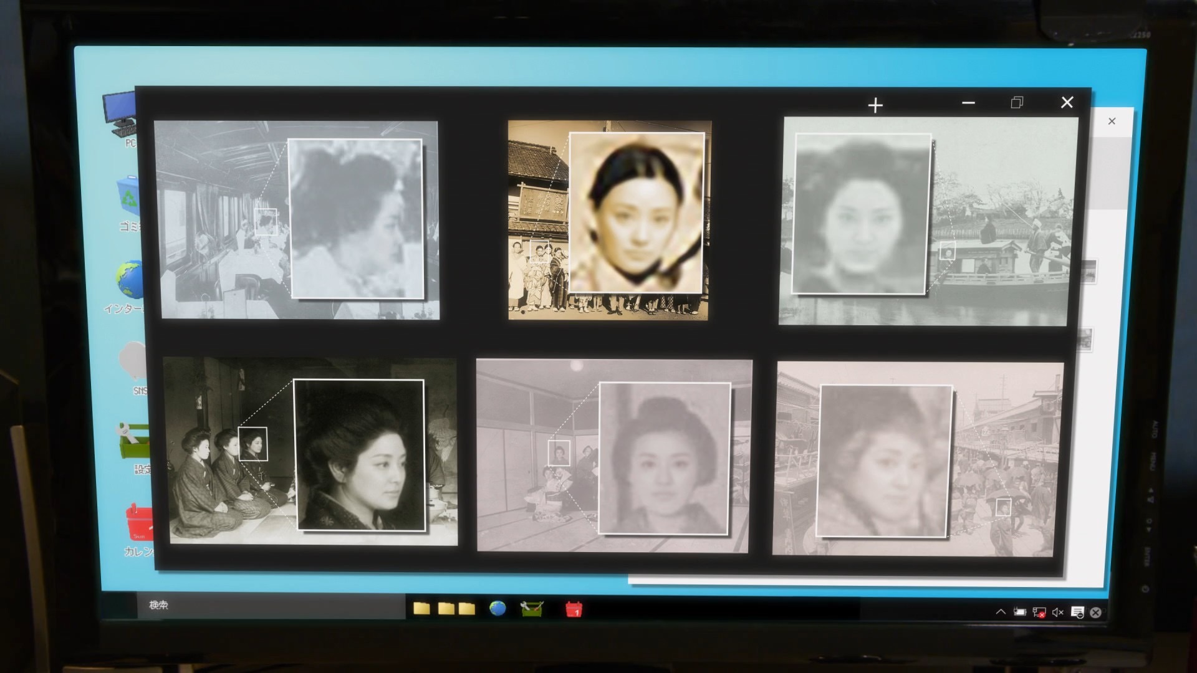Select the train interior photo with profile face

point(297,220)
